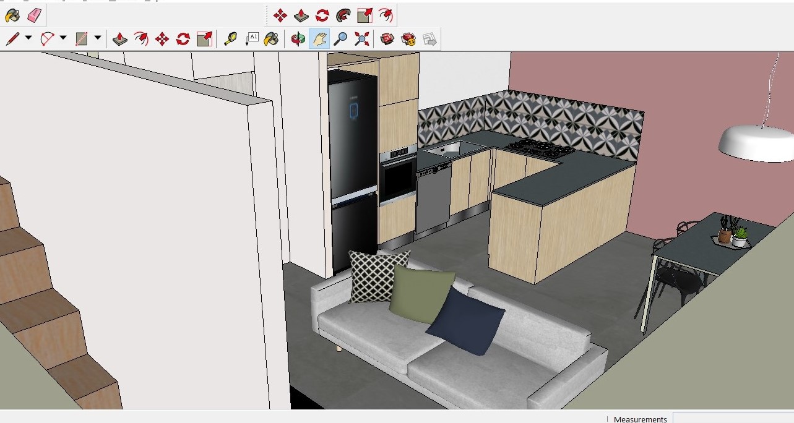Select the Tape Measure tool
Image resolution: width=794 pixels, height=423 pixels.
pyautogui.click(x=231, y=39)
